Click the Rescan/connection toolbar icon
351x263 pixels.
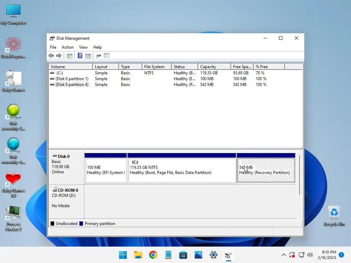click(98, 56)
